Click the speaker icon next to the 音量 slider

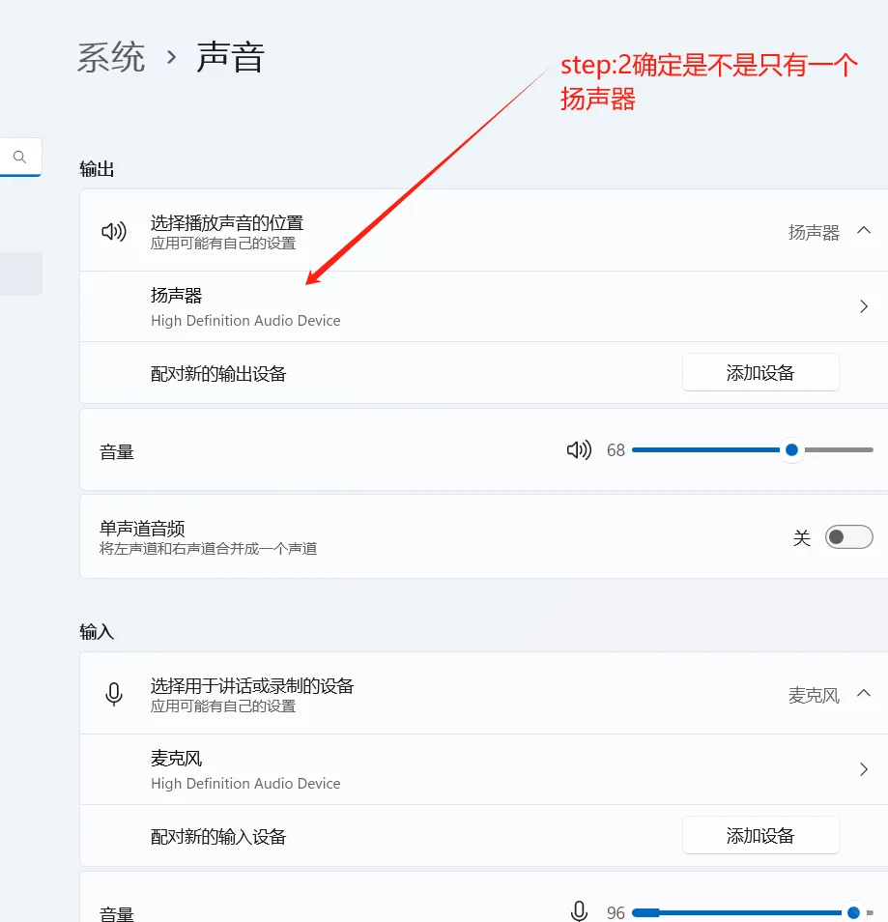[x=577, y=449]
